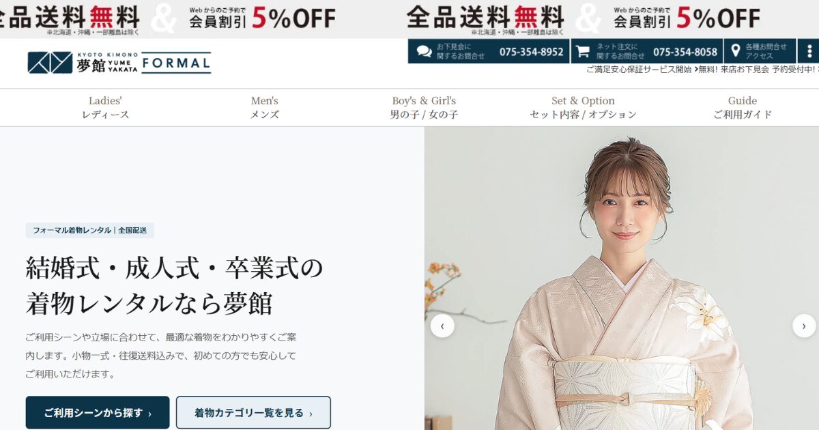The width and height of the screenshot is (819, 430).
Task: Click the free shipping 5%OFF banner
Action: [x=409, y=18]
